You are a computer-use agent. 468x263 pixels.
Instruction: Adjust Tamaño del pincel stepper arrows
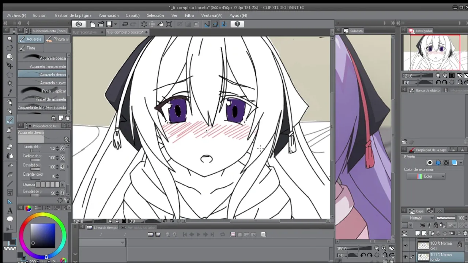pos(57,149)
